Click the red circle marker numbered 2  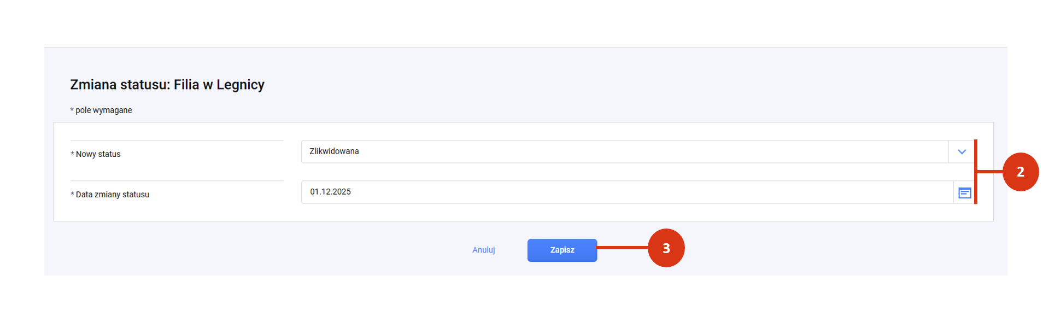point(1020,172)
